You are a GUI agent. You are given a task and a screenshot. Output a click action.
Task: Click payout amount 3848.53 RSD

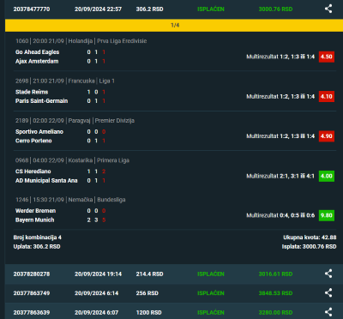point(275,293)
